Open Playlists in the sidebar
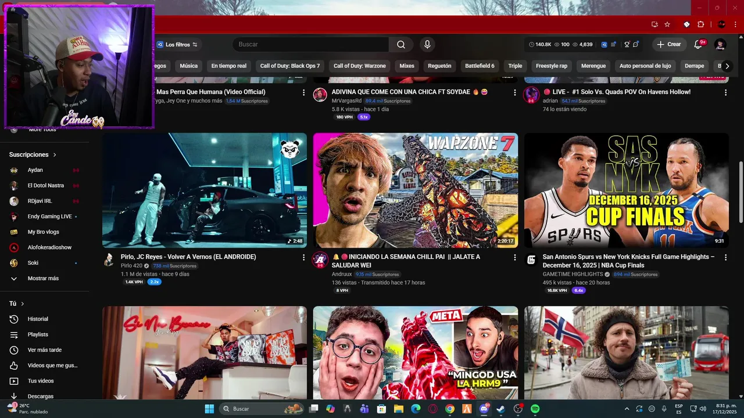This screenshot has height=418, width=744. [x=38, y=334]
